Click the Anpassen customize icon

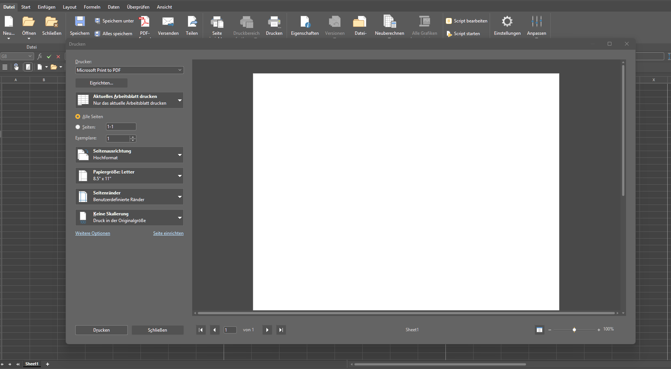[x=537, y=21]
